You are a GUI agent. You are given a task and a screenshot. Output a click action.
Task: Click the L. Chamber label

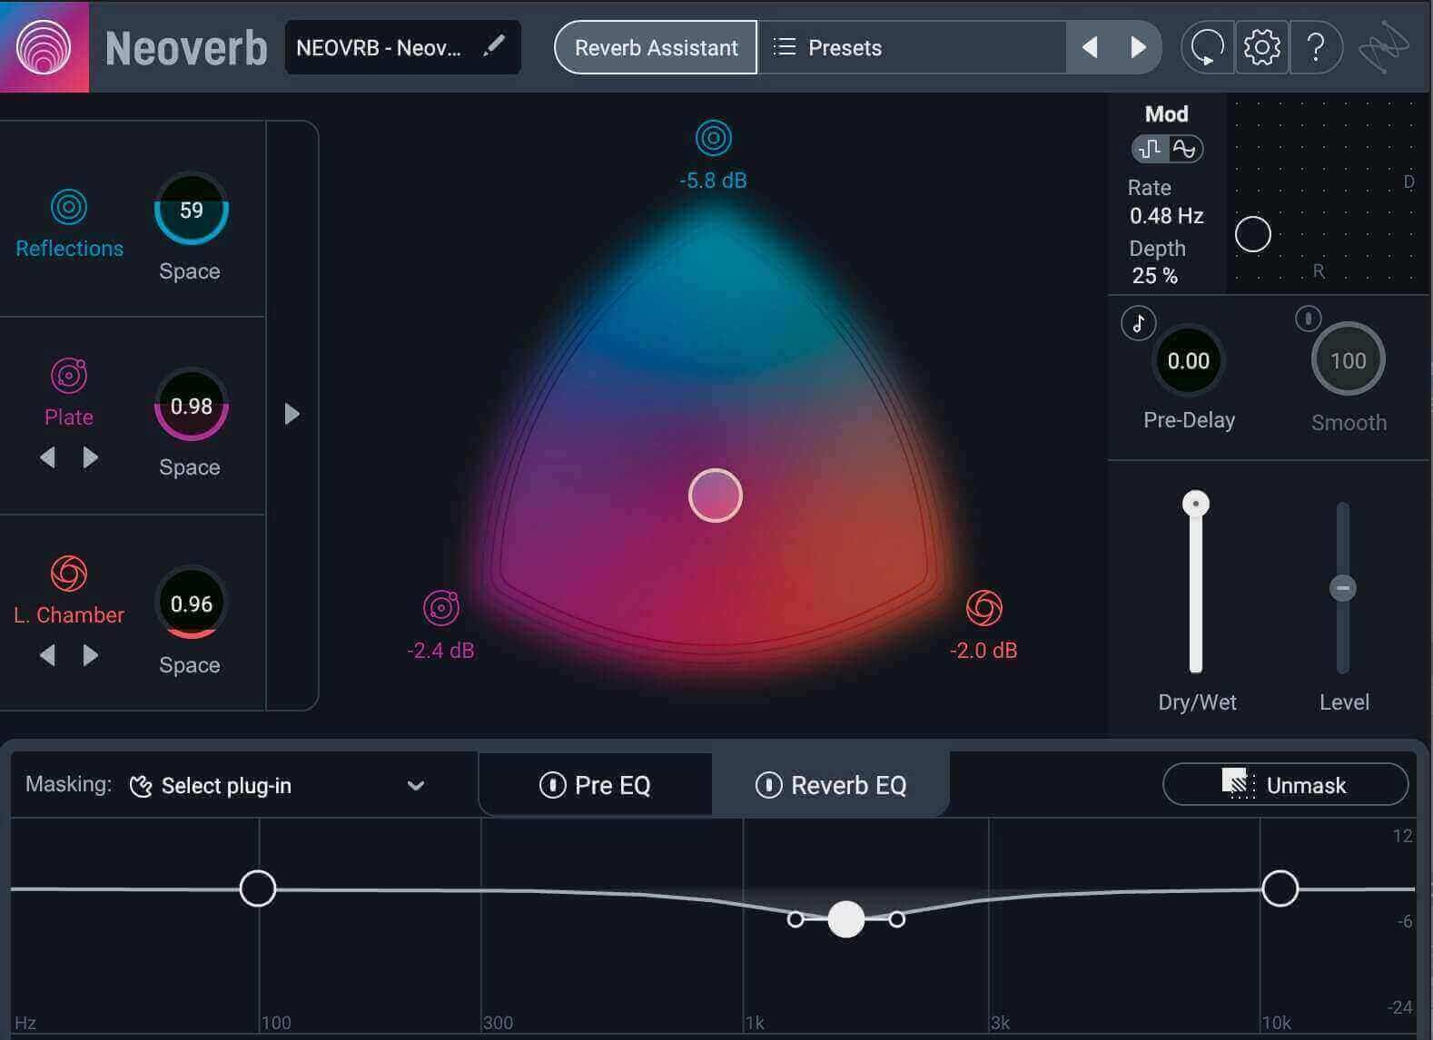click(69, 615)
